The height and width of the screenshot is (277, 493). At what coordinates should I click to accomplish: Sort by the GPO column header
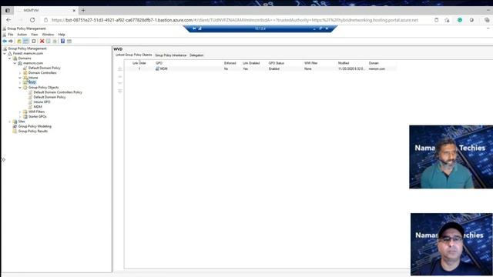click(159, 63)
